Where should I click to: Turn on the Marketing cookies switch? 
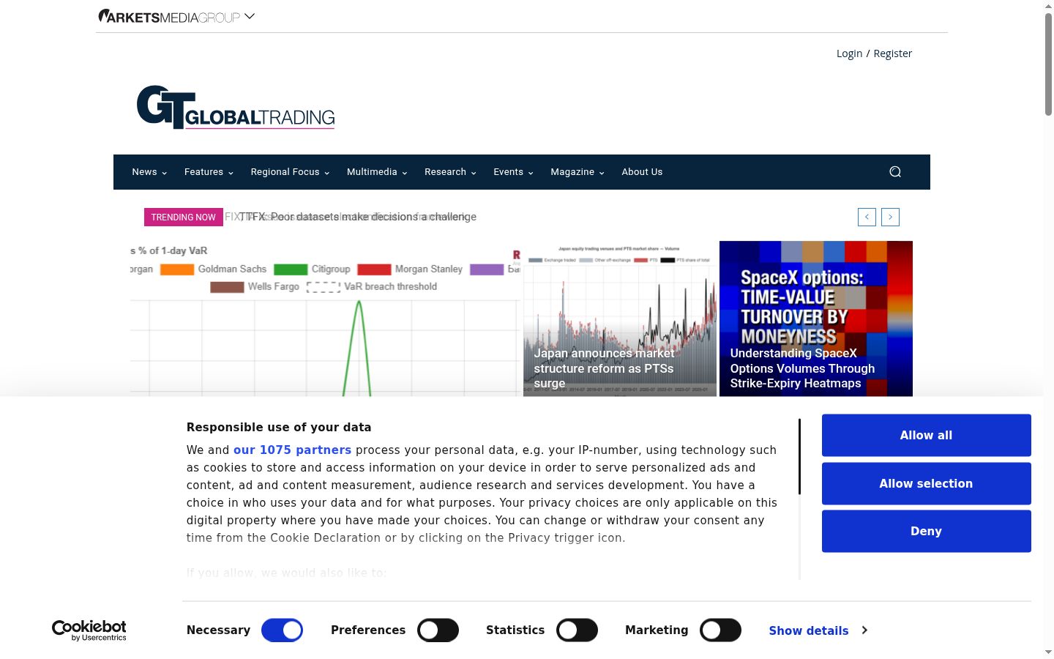[x=720, y=630]
